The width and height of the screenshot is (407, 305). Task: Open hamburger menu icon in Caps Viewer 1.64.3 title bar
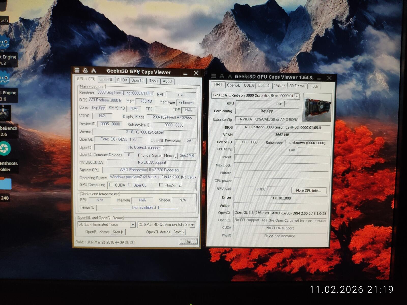pyautogui.click(x=214, y=76)
